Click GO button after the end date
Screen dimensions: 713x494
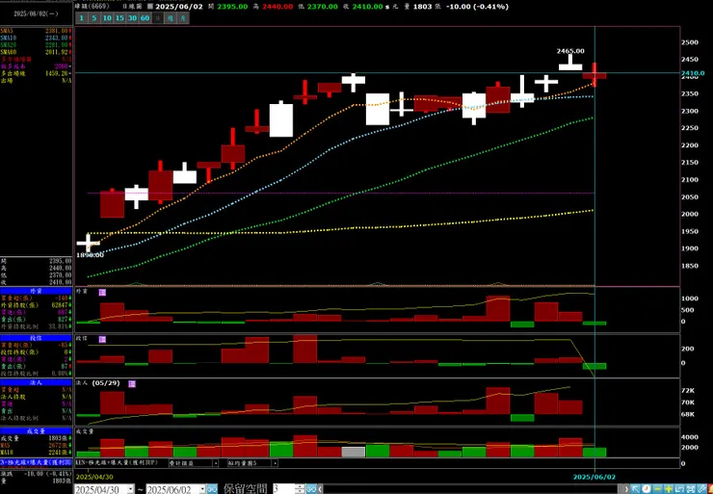[212, 489]
